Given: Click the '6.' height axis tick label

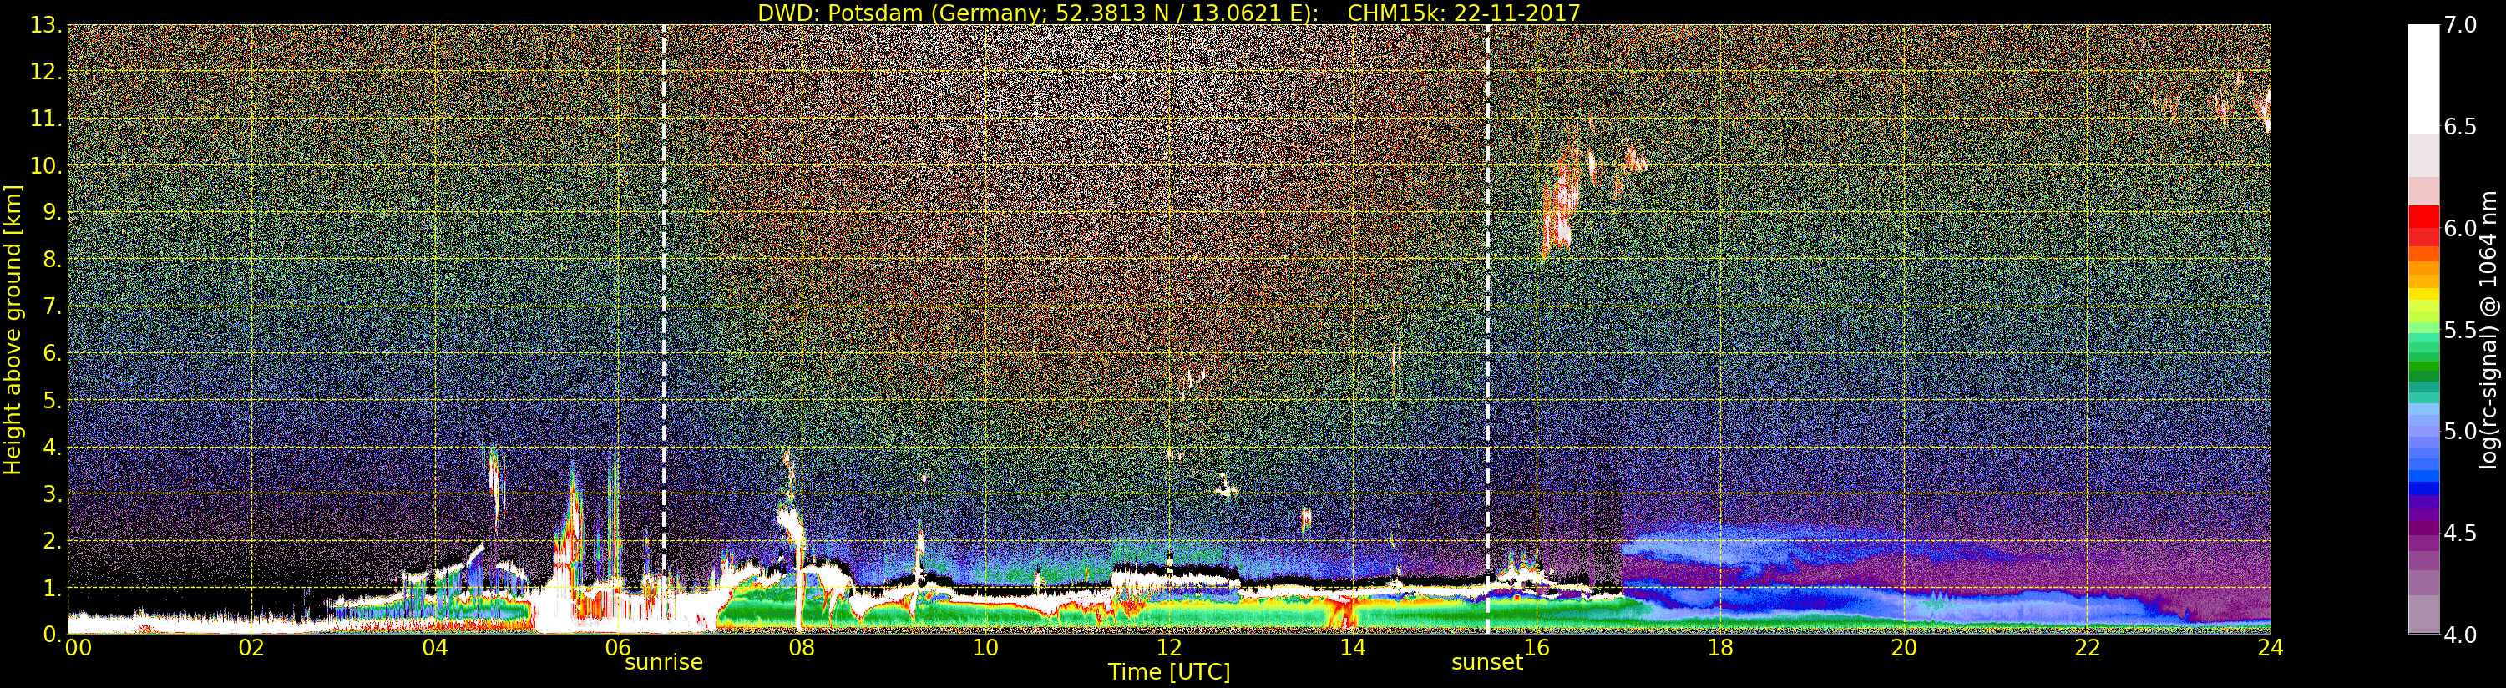Looking at the screenshot, I should [x=53, y=353].
